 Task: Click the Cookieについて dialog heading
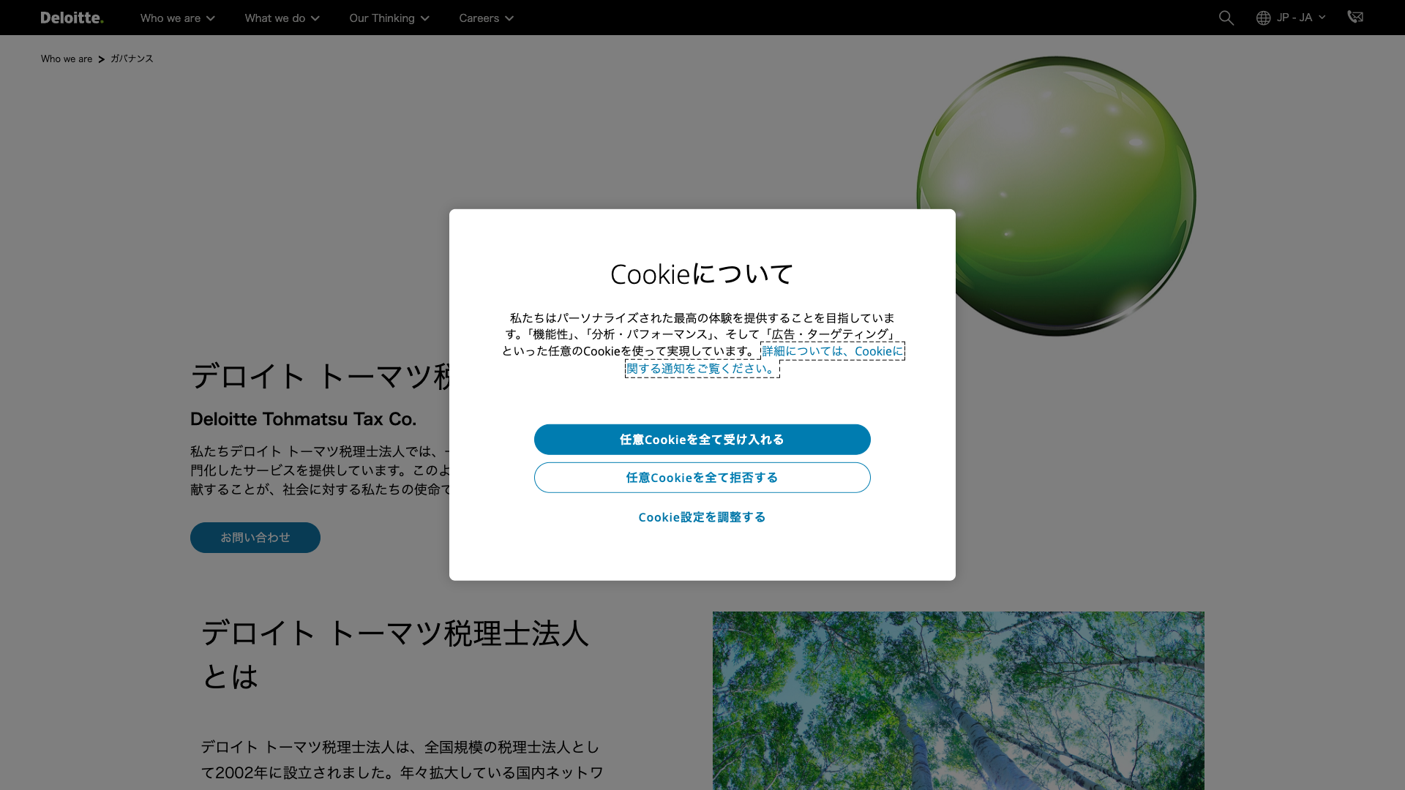[702, 274]
